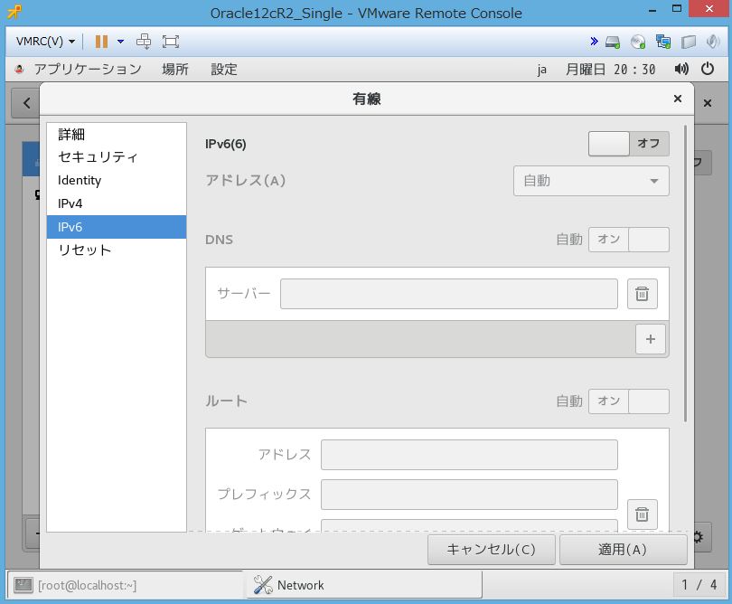The width and height of the screenshot is (732, 604).
Task: Click the power icon in top panel
Action: pos(708,69)
